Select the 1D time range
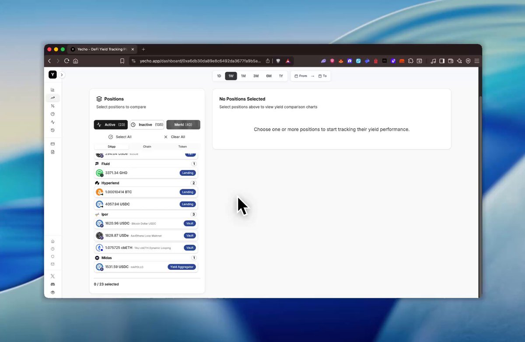The image size is (525, 342). 219,76
